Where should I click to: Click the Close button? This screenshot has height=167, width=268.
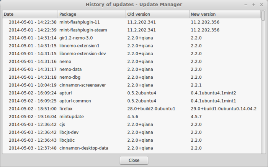click(x=134, y=160)
